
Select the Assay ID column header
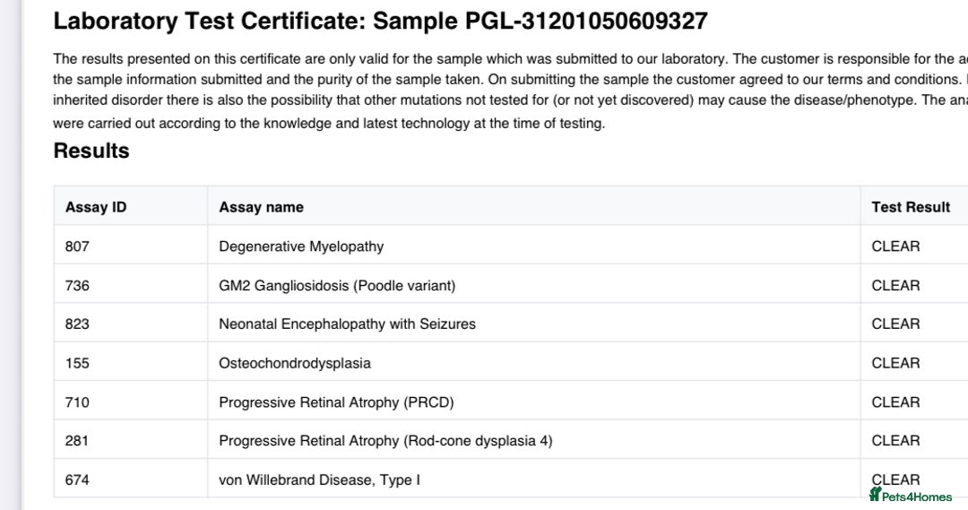tap(96, 207)
